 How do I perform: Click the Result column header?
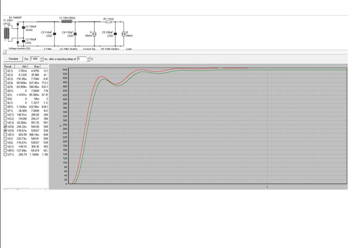point(9,66)
